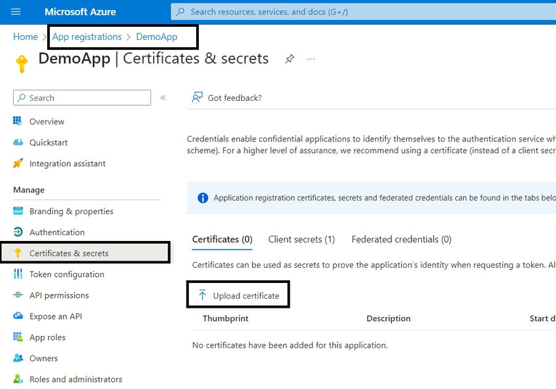Select API permissions
556x389 pixels.
coord(62,295)
